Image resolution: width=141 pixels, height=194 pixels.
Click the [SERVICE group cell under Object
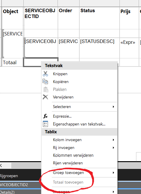coord(12,44)
